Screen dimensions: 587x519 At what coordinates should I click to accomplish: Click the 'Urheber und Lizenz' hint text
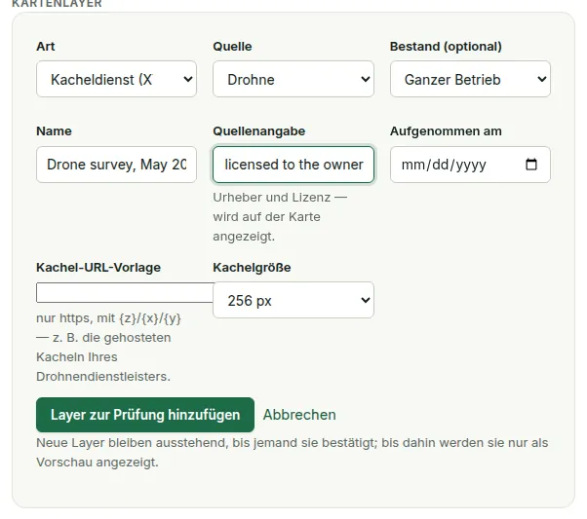280,217
